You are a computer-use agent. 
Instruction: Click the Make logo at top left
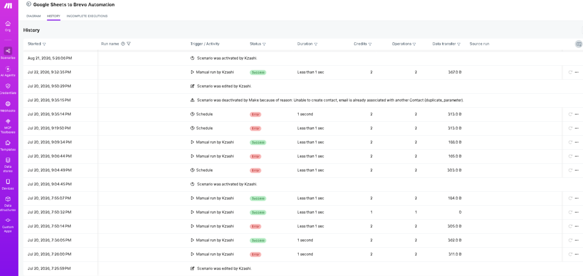tap(8, 5)
